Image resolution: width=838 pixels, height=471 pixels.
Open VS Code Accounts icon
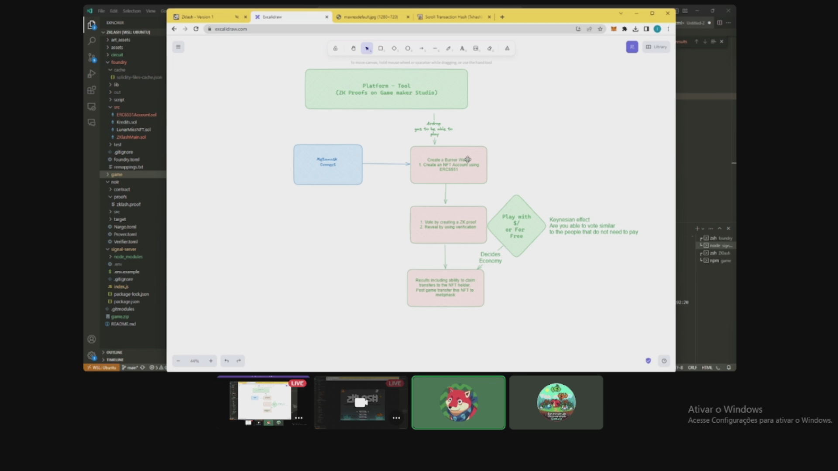click(92, 339)
